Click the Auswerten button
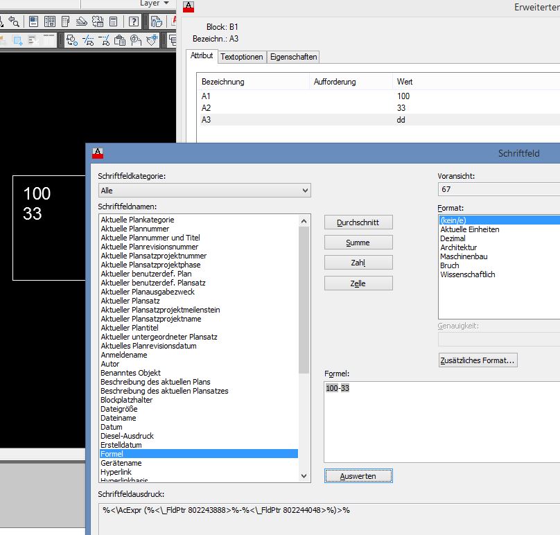The image size is (560, 535). [358, 476]
